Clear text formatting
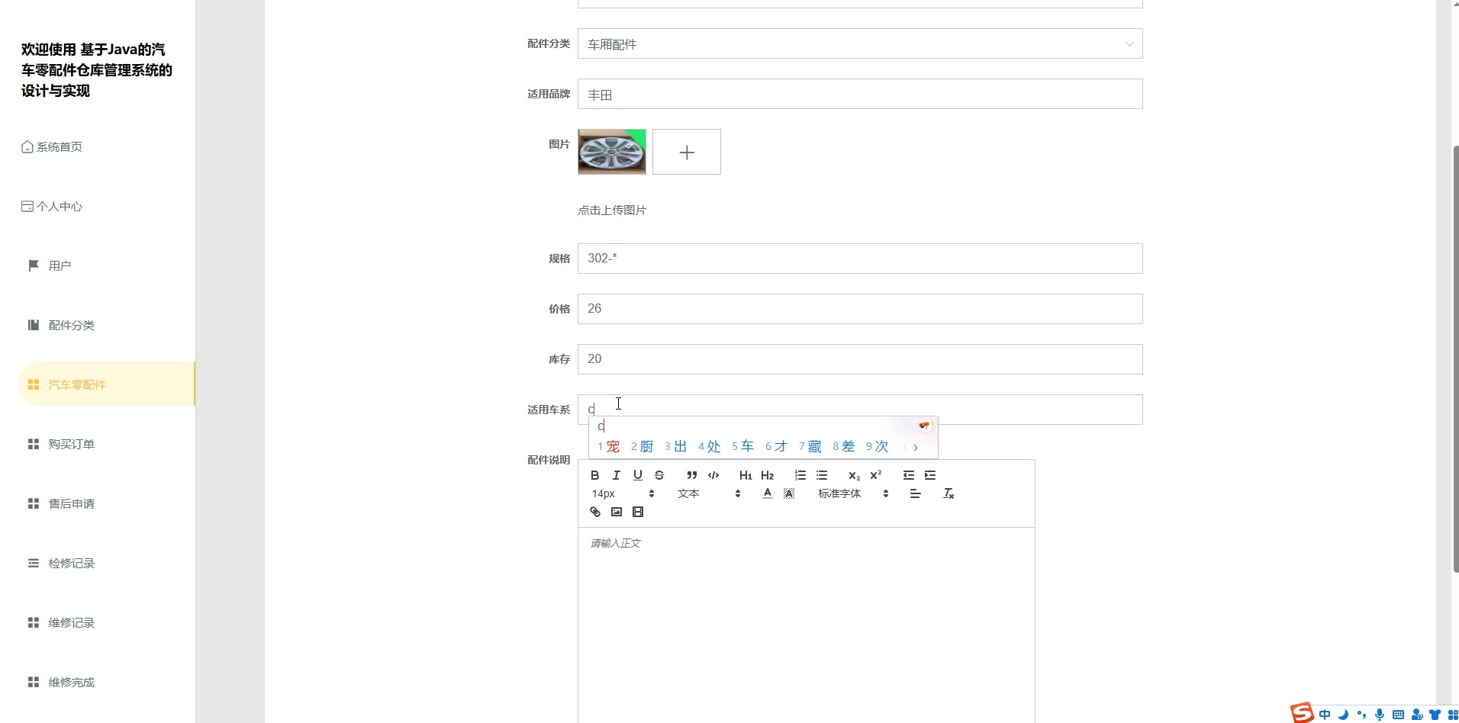Screen dimensions: 1459x723 [949, 493]
